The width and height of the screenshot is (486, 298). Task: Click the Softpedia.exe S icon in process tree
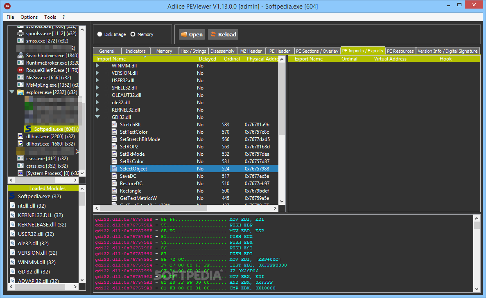(x=28, y=129)
